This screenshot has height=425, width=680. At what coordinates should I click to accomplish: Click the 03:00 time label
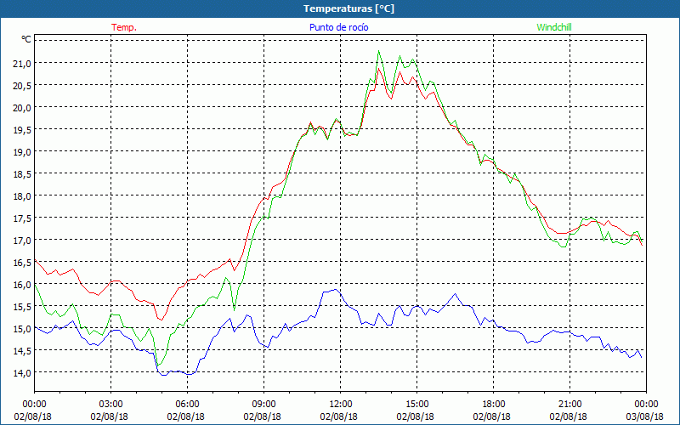(x=111, y=405)
